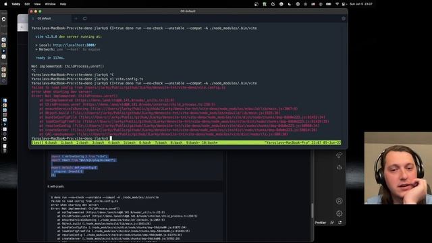Click 'vite v2.9.0 dev server running at:' line

(x=68, y=36)
